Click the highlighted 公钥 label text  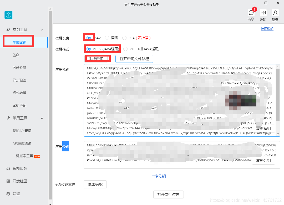[x=66, y=146]
